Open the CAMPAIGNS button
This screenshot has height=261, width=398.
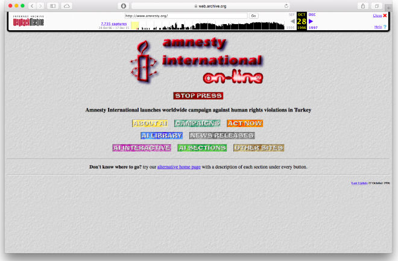[x=197, y=124]
